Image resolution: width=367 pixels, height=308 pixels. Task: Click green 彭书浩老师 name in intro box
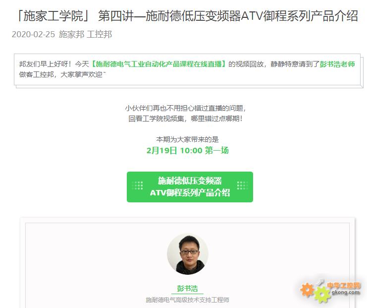click(x=337, y=64)
